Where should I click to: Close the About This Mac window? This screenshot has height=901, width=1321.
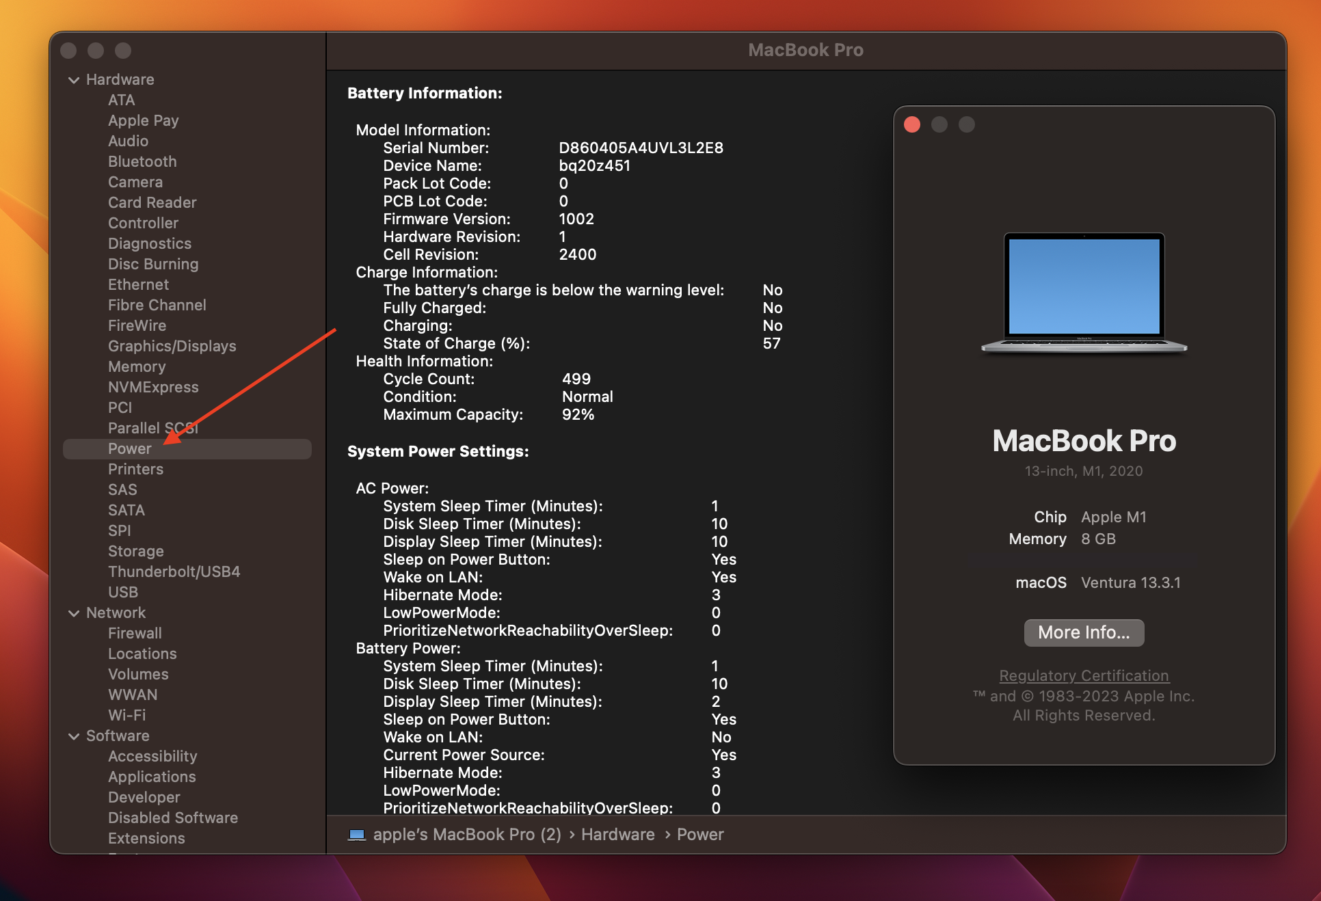[912, 124]
